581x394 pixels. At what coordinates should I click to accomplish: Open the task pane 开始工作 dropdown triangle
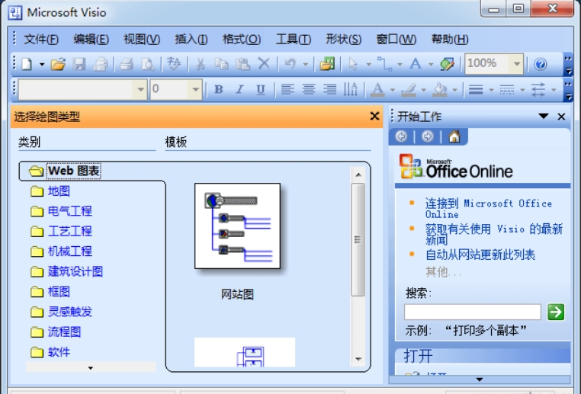pyautogui.click(x=543, y=117)
